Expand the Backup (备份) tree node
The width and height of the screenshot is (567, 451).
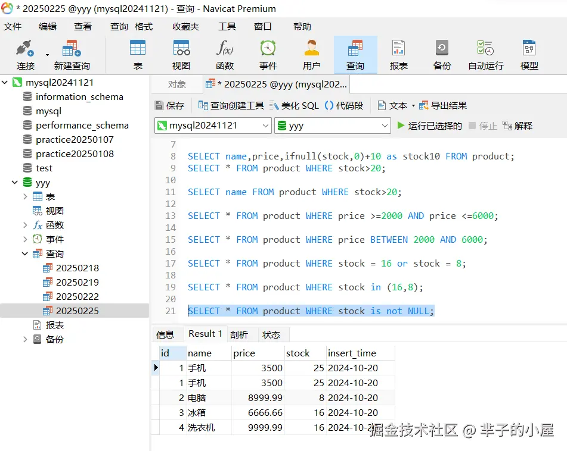[25, 339]
